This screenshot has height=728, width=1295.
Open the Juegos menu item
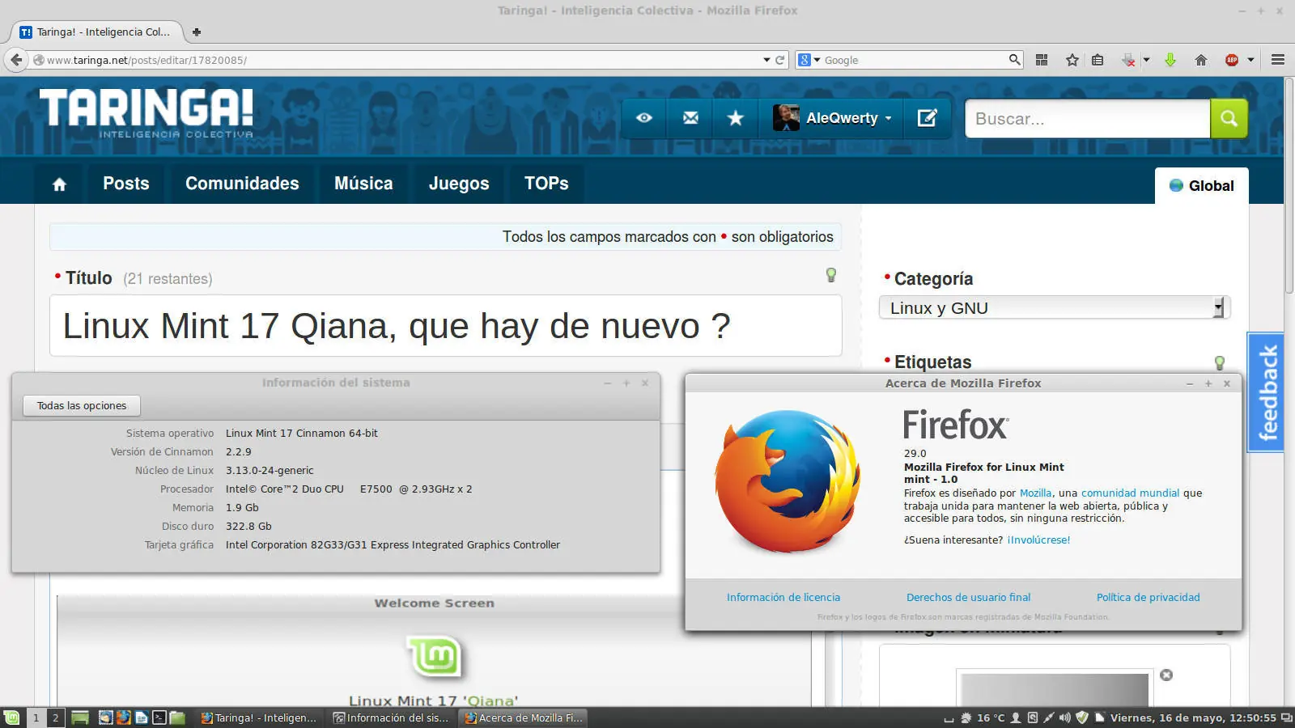[459, 184]
